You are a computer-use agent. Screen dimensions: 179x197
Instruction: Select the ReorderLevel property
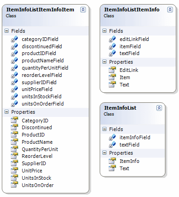point(37,156)
